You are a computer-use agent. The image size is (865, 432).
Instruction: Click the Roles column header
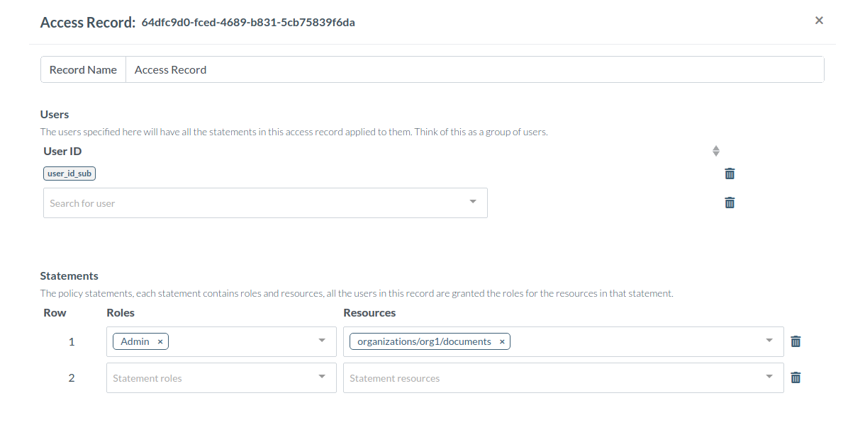(x=121, y=312)
